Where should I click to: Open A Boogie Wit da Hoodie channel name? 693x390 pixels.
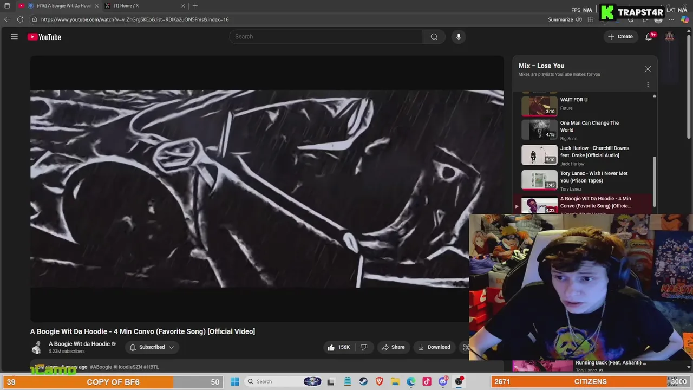[x=79, y=344]
